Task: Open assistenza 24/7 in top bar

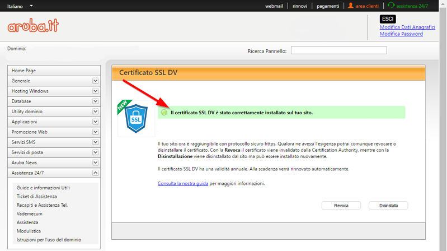Action: click(x=412, y=6)
